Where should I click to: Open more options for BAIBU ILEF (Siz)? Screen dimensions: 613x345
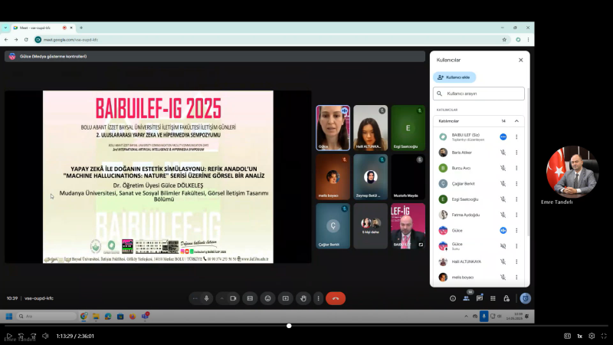pos(516,136)
